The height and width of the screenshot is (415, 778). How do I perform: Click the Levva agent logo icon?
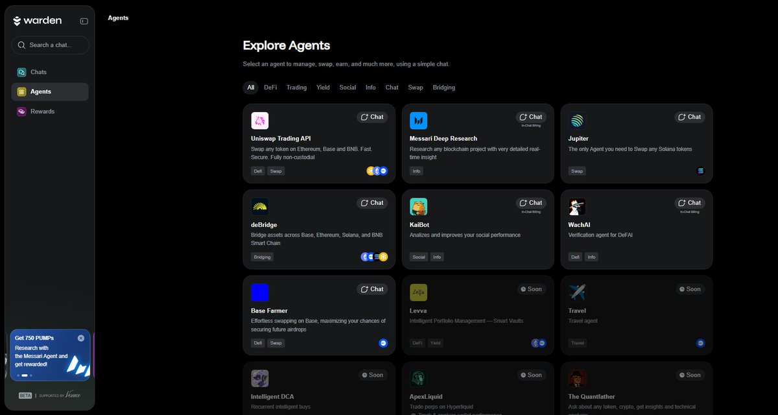click(419, 292)
